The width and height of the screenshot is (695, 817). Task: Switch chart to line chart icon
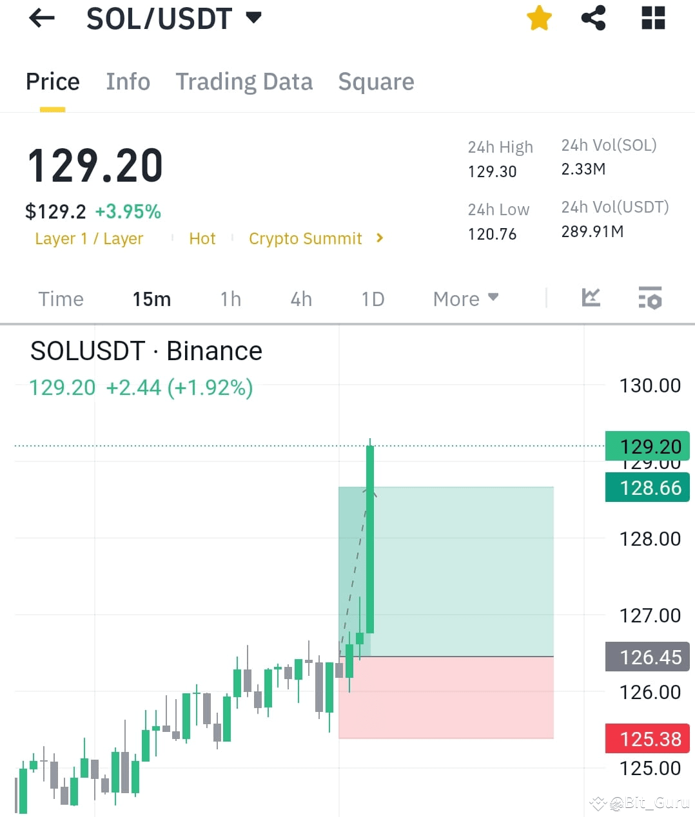[x=591, y=298]
